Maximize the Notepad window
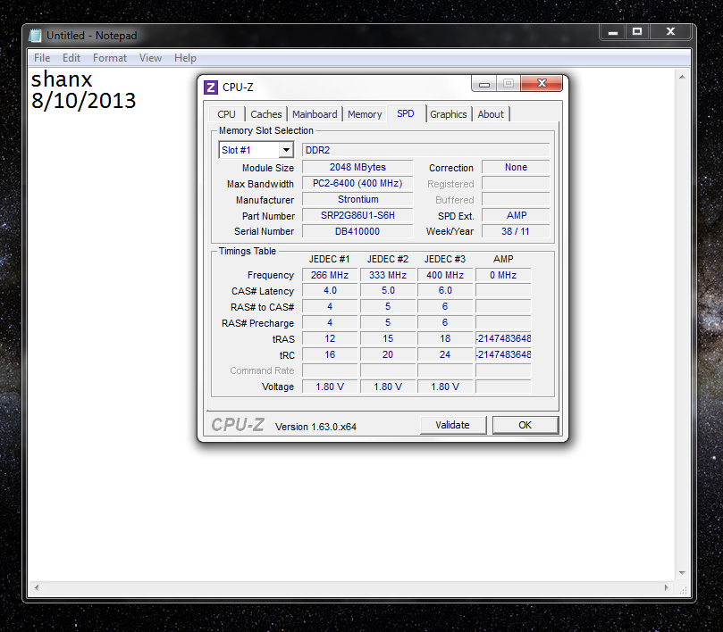The image size is (723, 632). point(637,31)
